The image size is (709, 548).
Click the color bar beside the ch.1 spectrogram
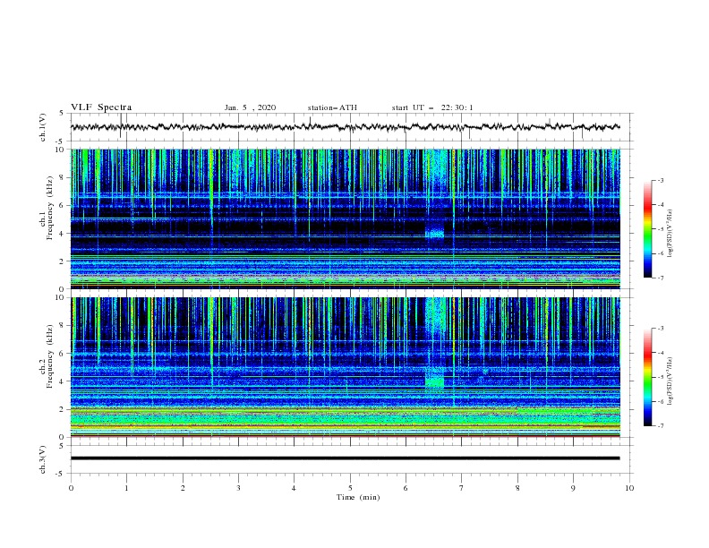pyautogui.click(x=647, y=229)
